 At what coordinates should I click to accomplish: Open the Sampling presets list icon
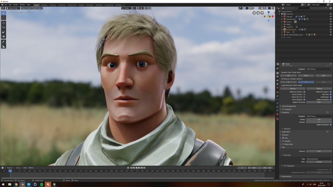pyautogui.click(x=327, y=112)
